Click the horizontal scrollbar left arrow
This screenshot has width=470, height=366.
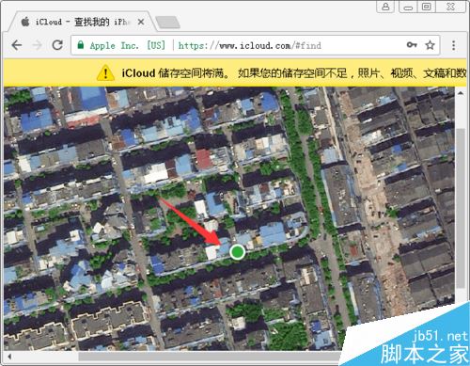point(9,357)
